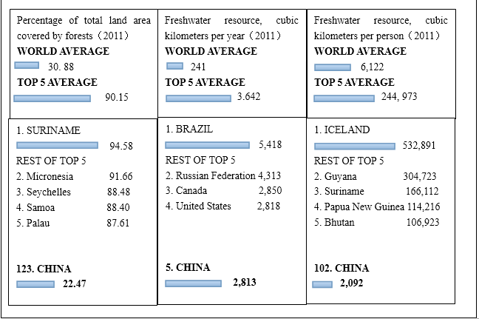Select the "1. BRAZIL" heading
The height and width of the screenshot is (319, 479).
click(189, 129)
